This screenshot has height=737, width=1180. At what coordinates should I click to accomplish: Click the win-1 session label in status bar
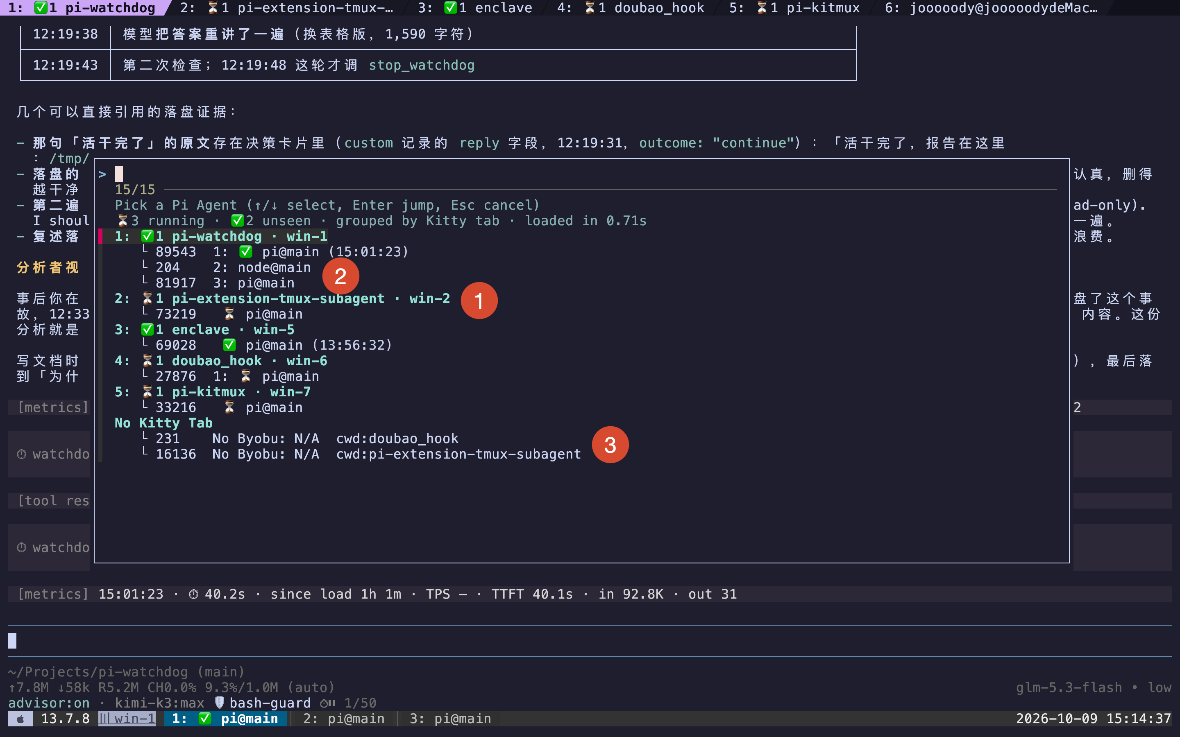[x=127, y=719]
